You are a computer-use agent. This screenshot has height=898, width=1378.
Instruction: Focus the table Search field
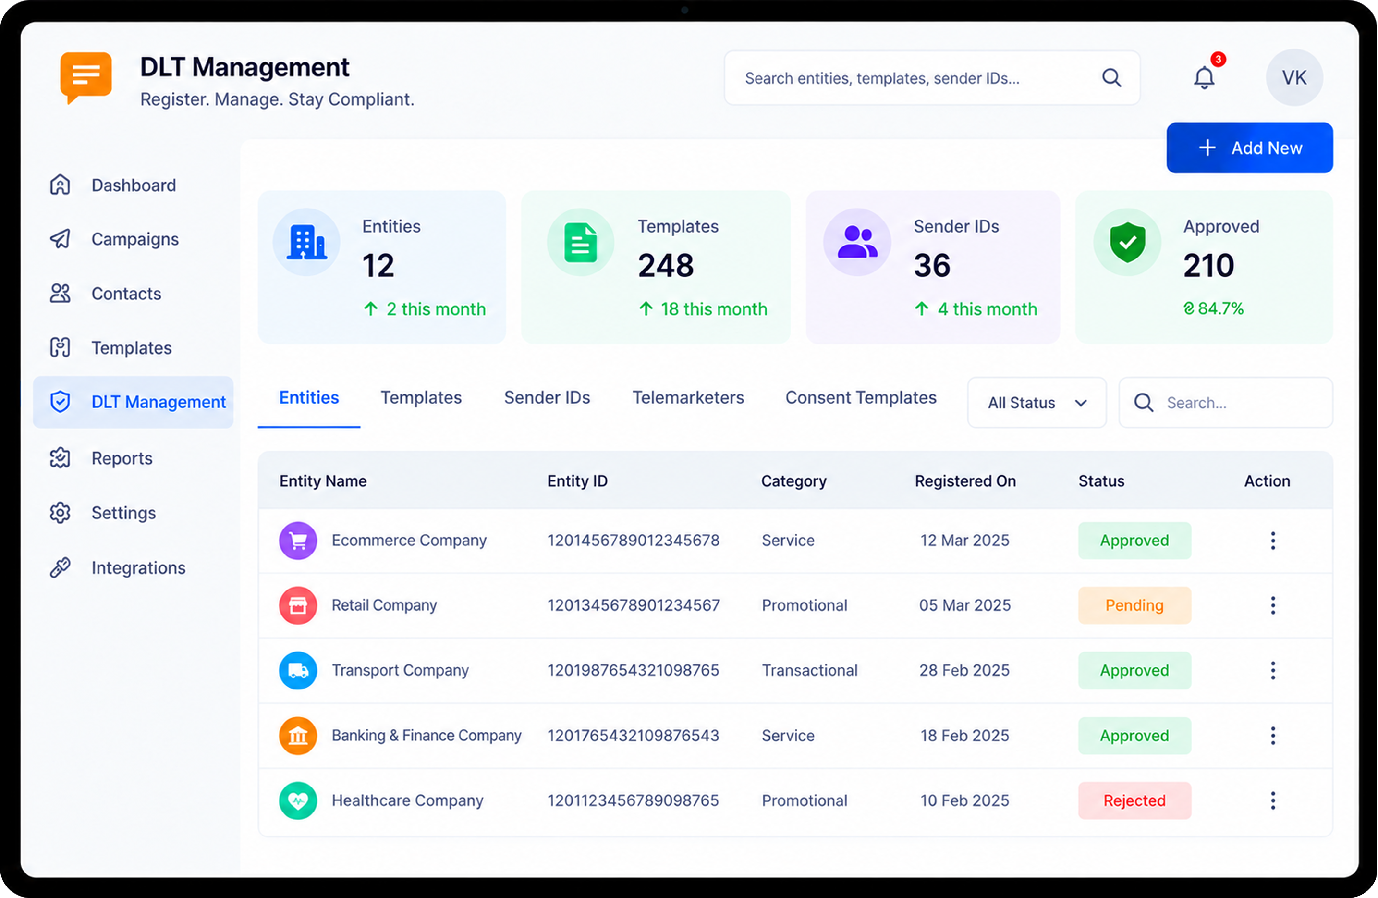tap(1226, 403)
